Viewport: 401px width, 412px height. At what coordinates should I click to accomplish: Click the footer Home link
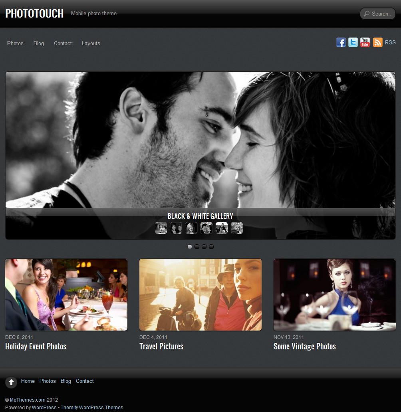pos(28,381)
